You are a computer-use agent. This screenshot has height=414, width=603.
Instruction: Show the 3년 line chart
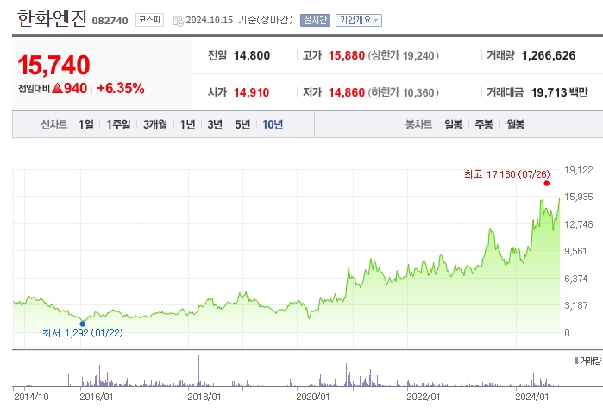[215, 124]
